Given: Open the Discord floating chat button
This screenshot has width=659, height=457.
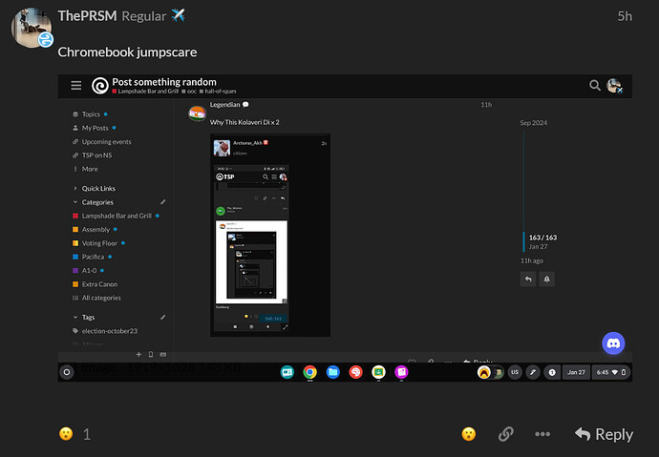Looking at the screenshot, I should (x=613, y=343).
